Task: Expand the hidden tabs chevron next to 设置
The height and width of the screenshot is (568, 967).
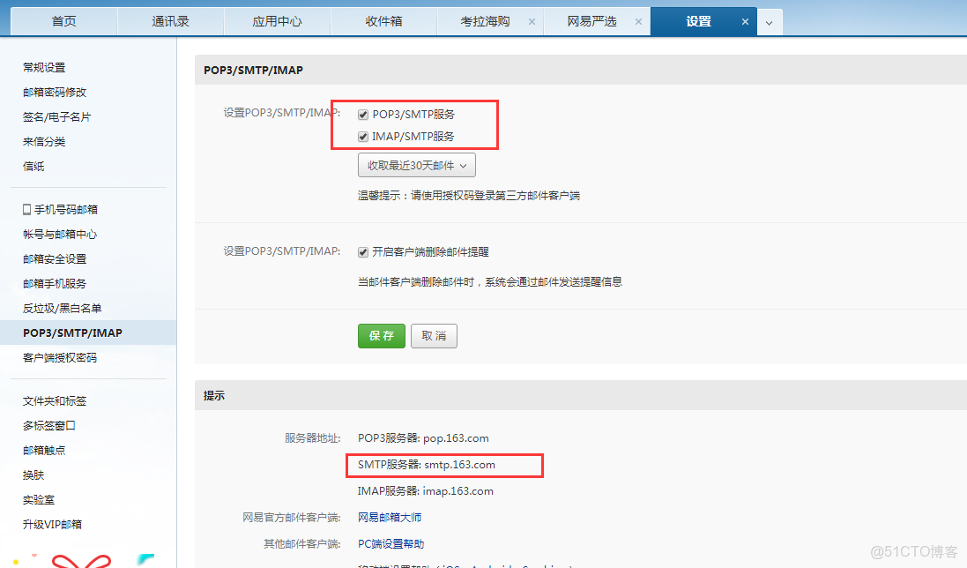Action: click(x=768, y=20)
